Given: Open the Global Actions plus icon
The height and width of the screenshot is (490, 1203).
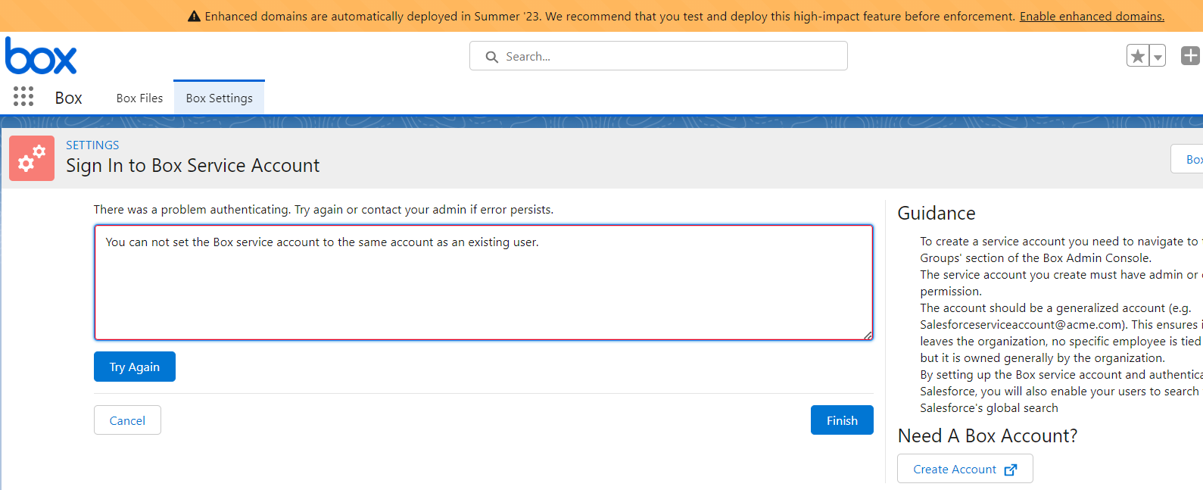Looking at the screenshot, I should pos(1190,55).
